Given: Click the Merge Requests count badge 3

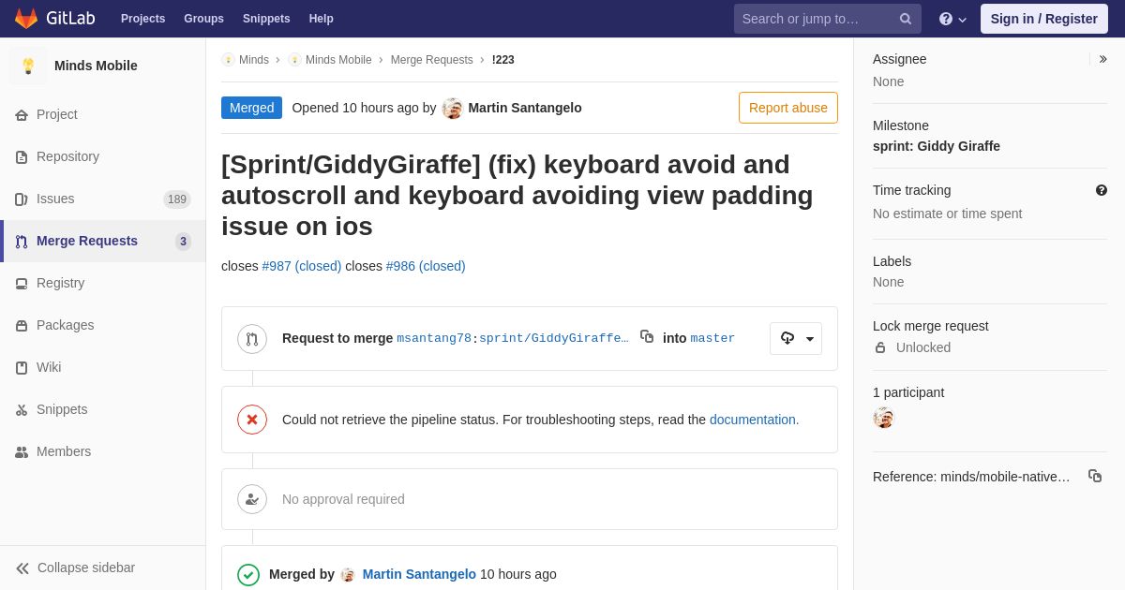Looking at the screenshot, I should tap(183, 242).
